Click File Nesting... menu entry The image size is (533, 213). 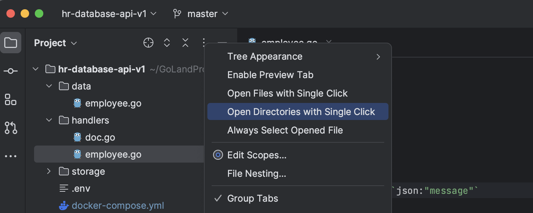pyautogui.click(x=256, y=174)
